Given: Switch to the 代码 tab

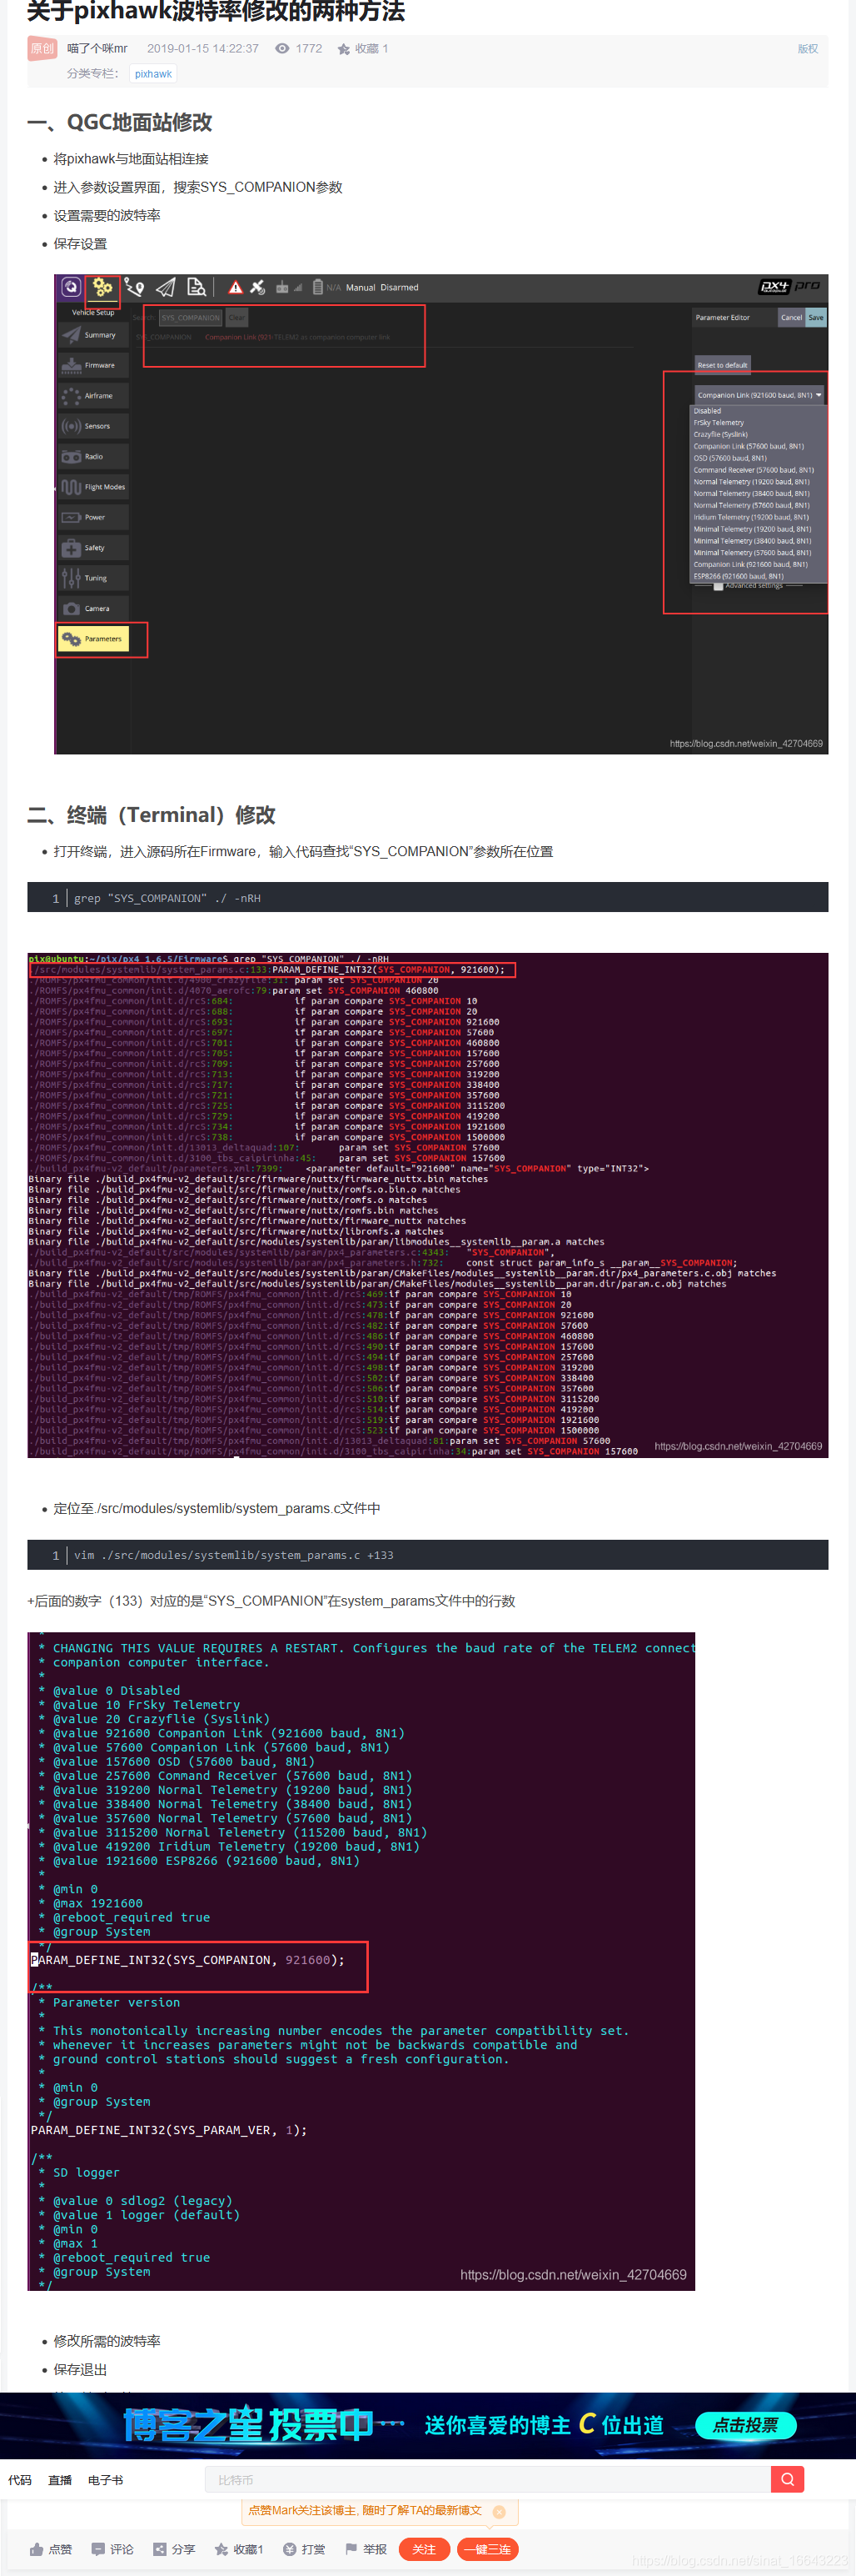Looking at the screenshot, I should click(20, 2481).
